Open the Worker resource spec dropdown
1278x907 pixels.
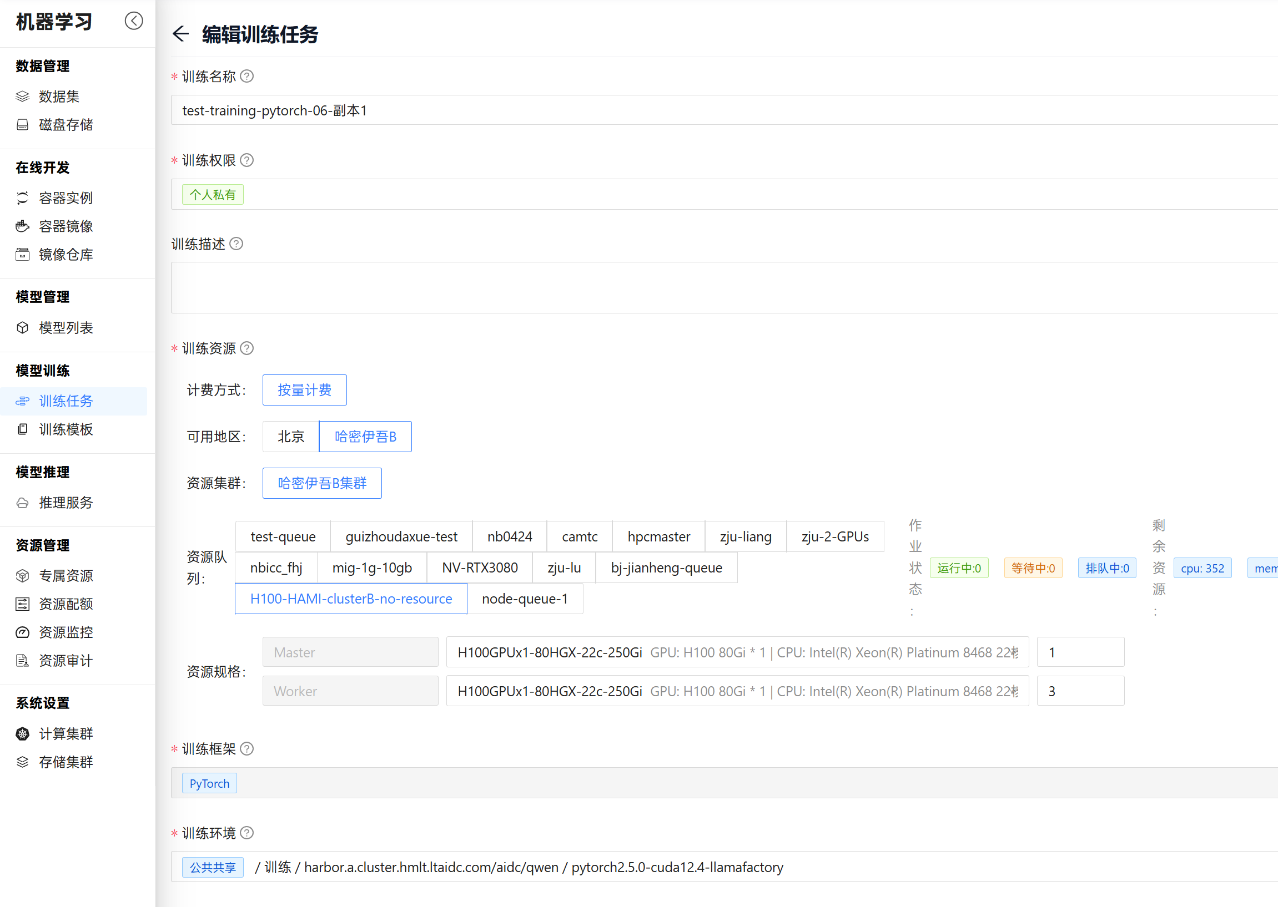pyautogui.click(x=737, y=691)
